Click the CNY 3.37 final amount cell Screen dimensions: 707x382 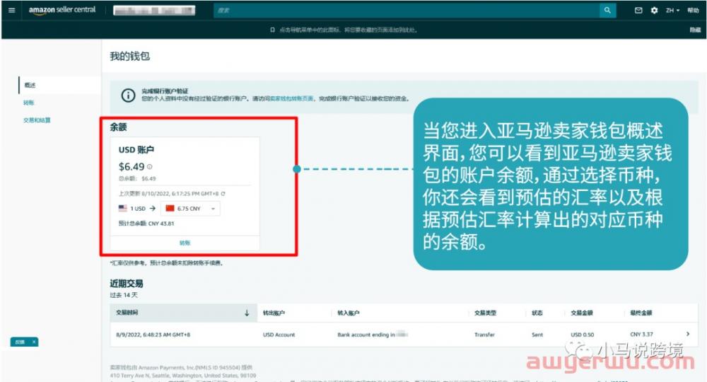point(641,334)
